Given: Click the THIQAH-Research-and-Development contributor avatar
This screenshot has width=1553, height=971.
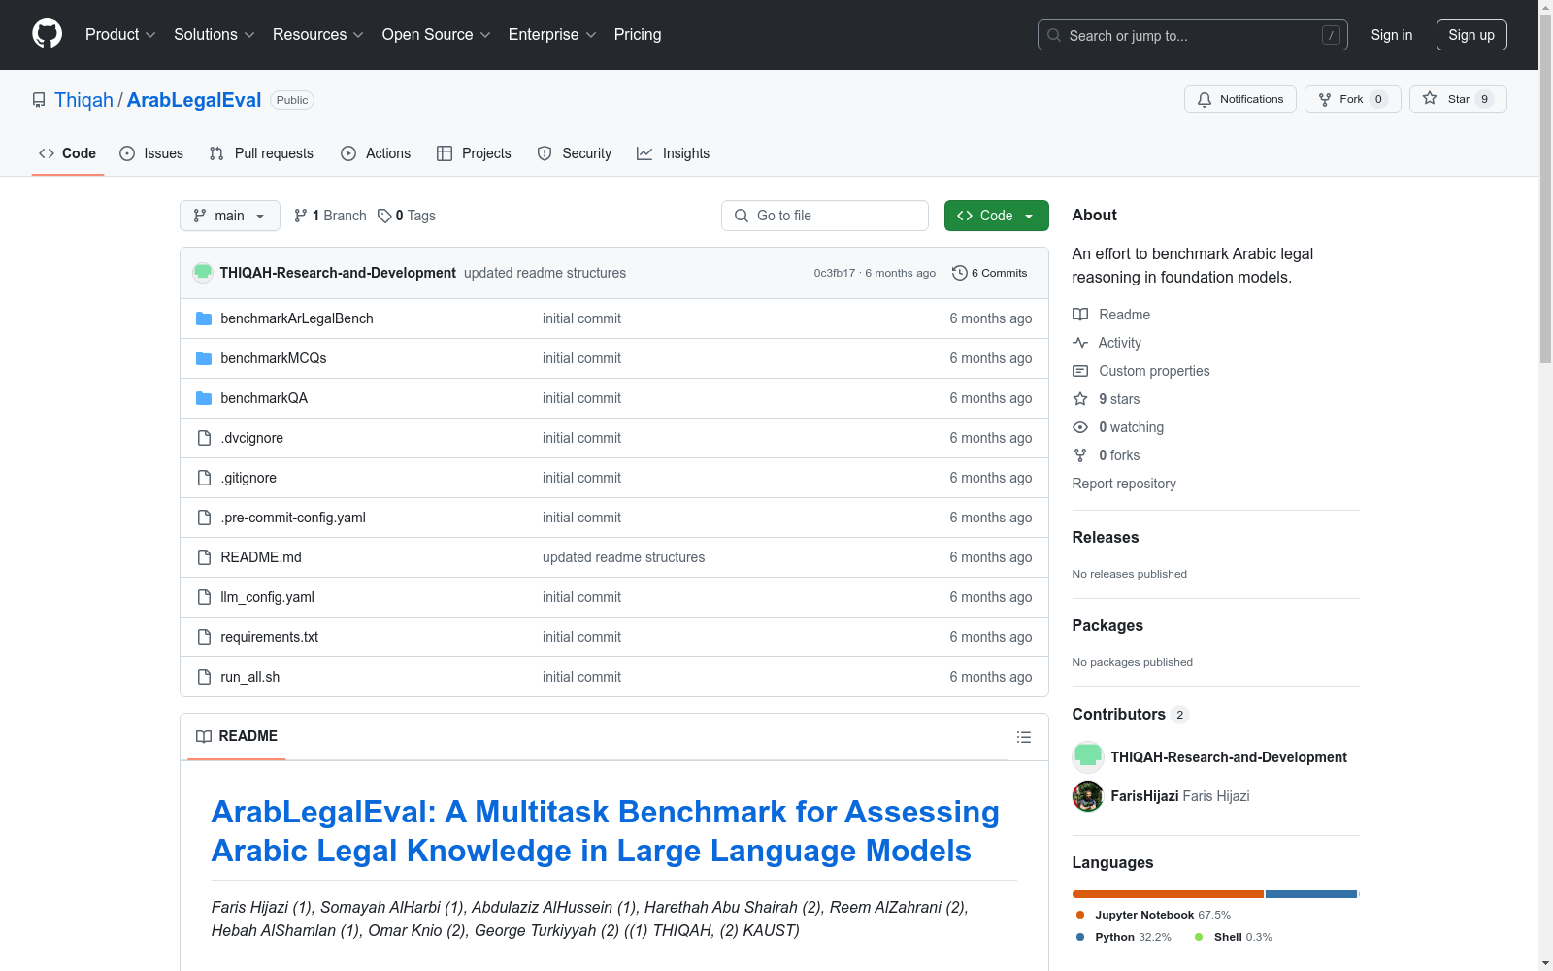Looking at the screenshot, I should pos(1088,757).
